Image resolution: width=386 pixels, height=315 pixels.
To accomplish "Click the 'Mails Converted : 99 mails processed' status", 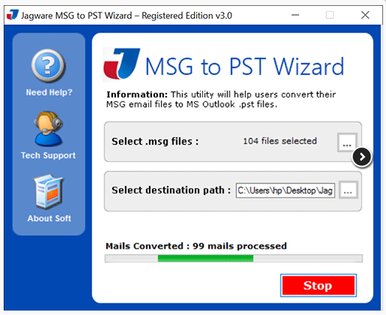I will [196, 246].
